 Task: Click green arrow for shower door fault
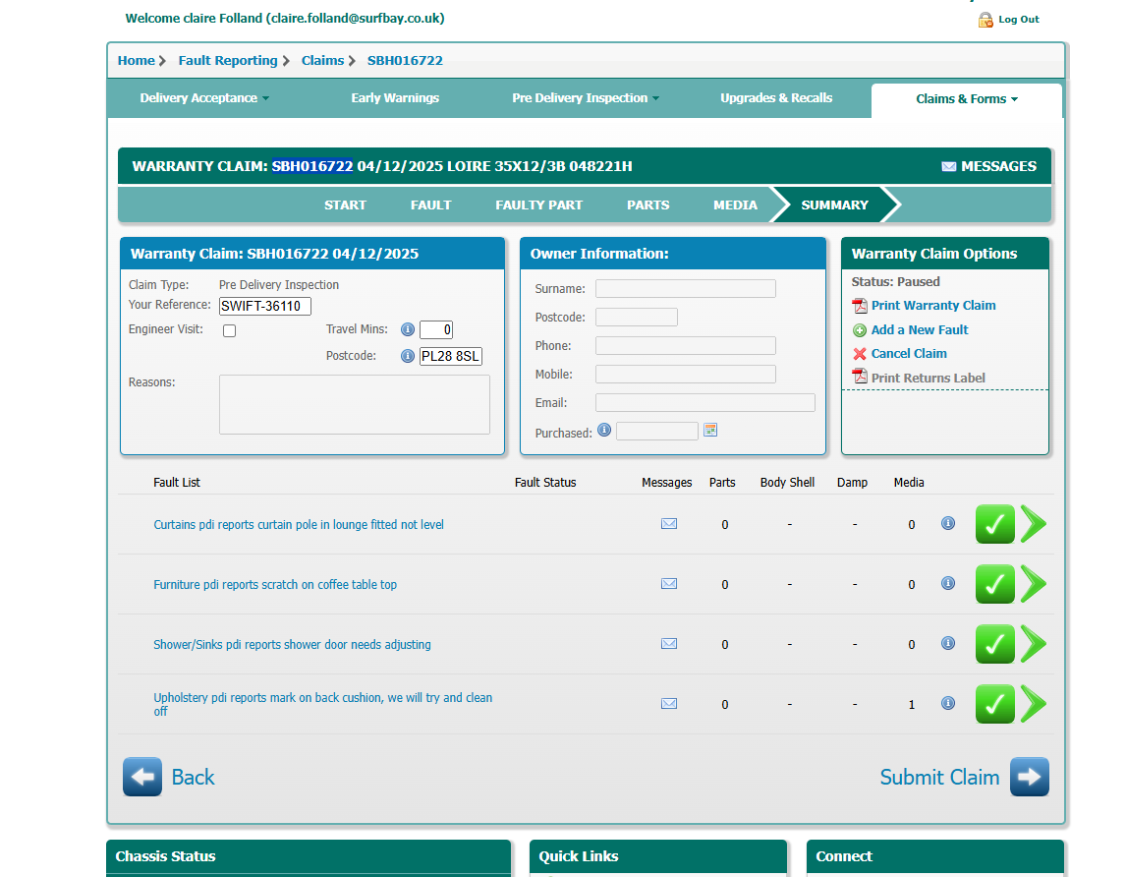(x=1033, y=644)
